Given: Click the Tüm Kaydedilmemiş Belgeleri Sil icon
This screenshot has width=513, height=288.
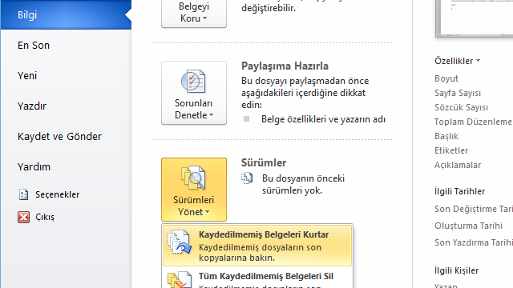Looking at the screenshot, I should [180, 279].
